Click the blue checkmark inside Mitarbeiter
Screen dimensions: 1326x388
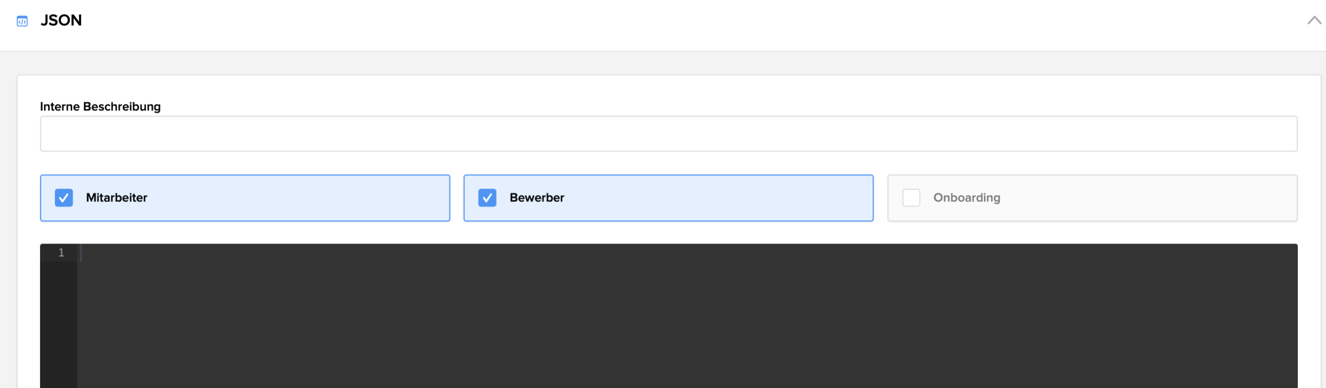[x=64, y=197]
